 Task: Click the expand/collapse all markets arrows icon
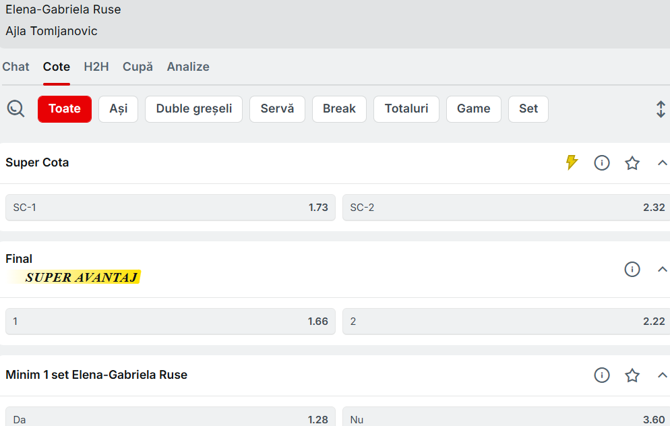tap(661, 109)
